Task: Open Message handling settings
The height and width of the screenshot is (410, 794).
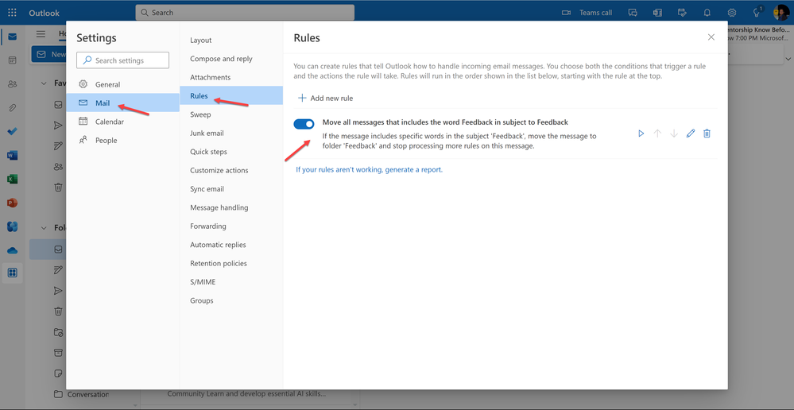Action: tap(231, 207)
